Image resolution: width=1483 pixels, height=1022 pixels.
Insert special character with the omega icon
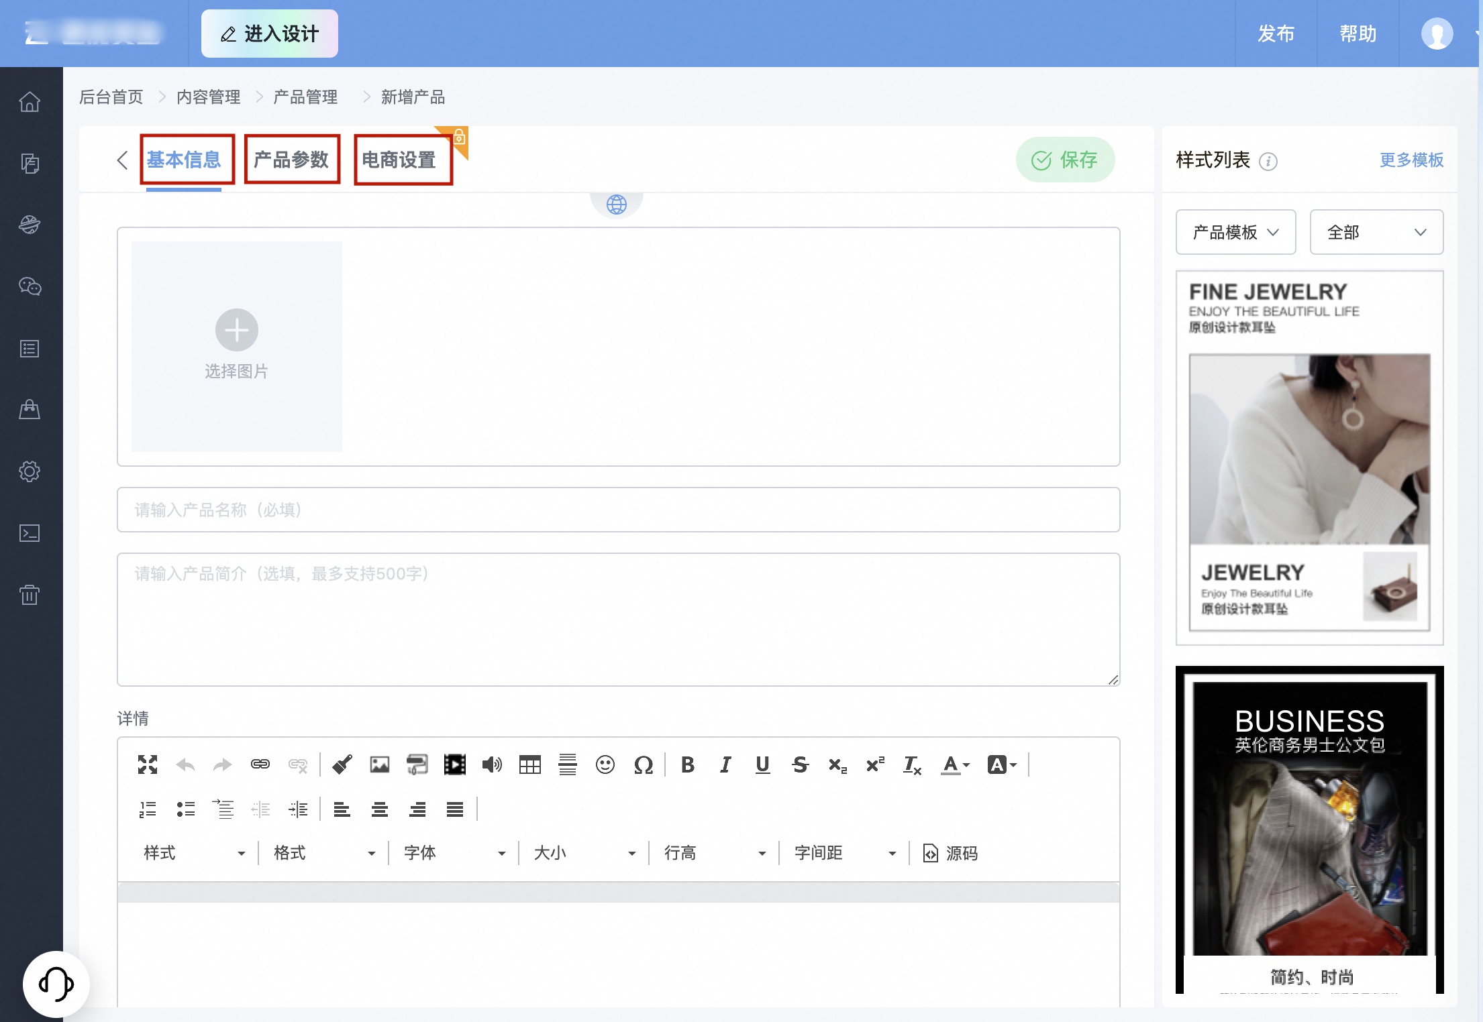[643, 764]
